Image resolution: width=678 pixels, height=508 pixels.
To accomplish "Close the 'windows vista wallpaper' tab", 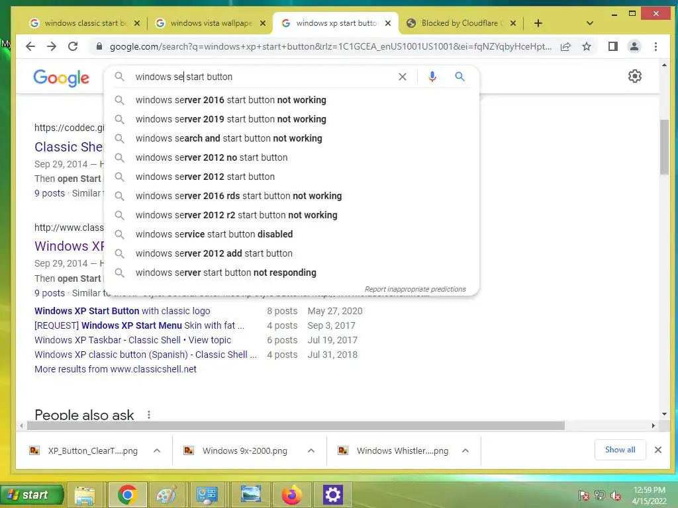I will coord(262,23).
